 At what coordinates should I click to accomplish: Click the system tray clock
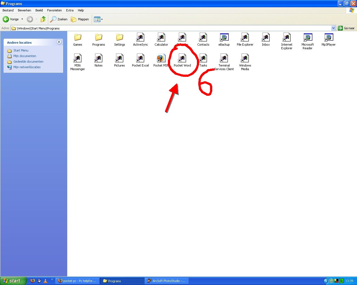(349, 281)
